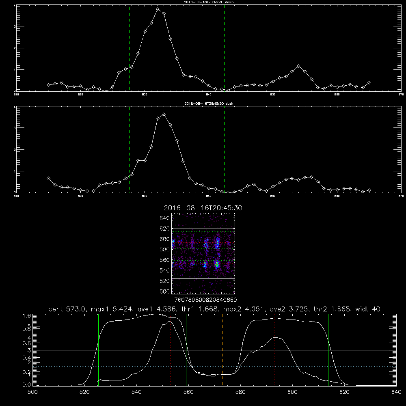Click the lower solid white line in the spectral image
This screenshot has width=406, height=406.
tap(203, 278)
